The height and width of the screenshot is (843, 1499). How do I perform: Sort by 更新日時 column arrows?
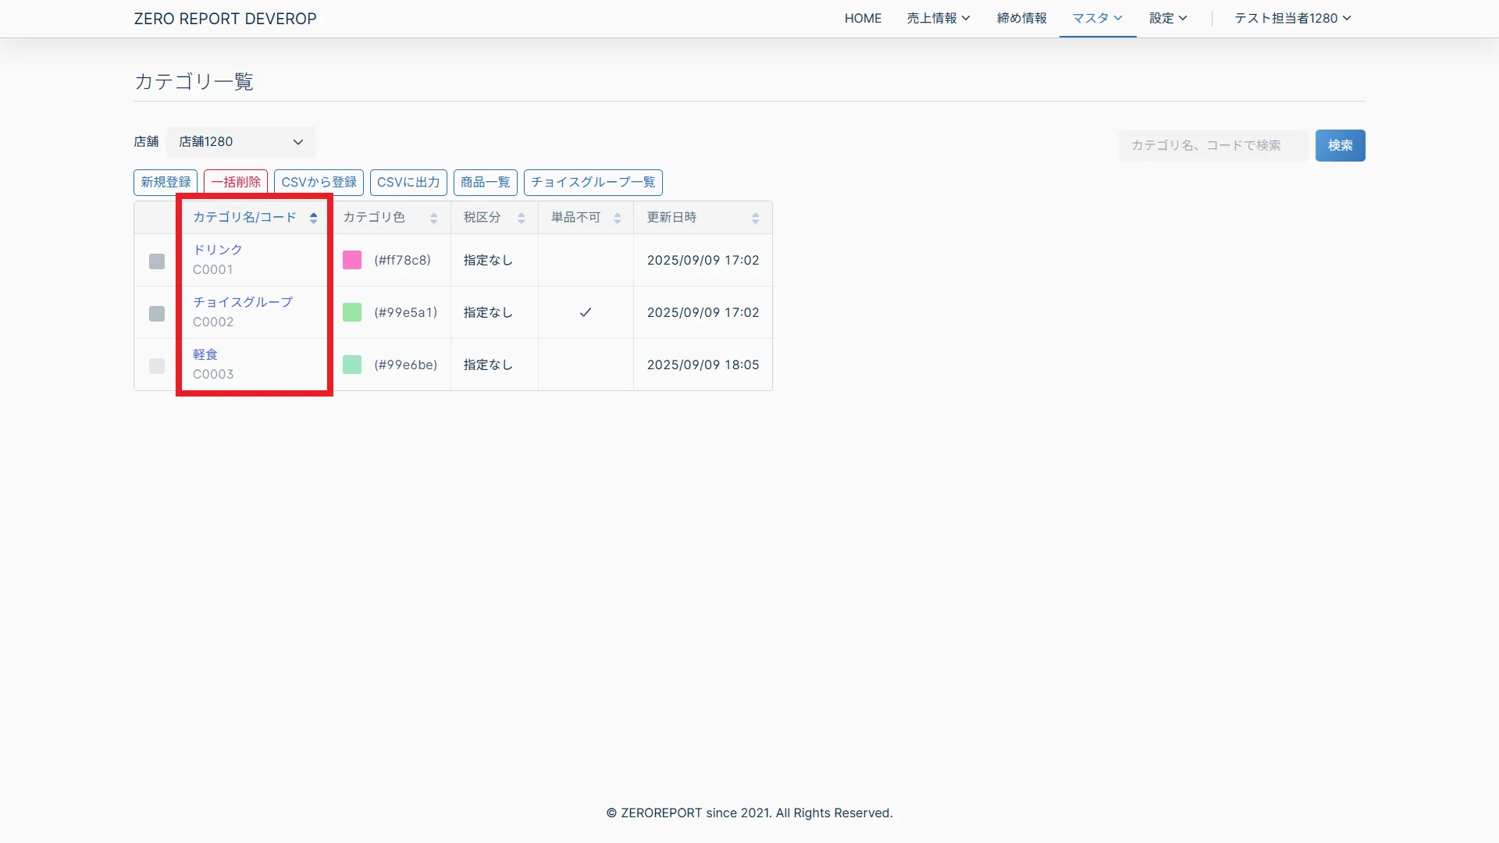point(755,219)
